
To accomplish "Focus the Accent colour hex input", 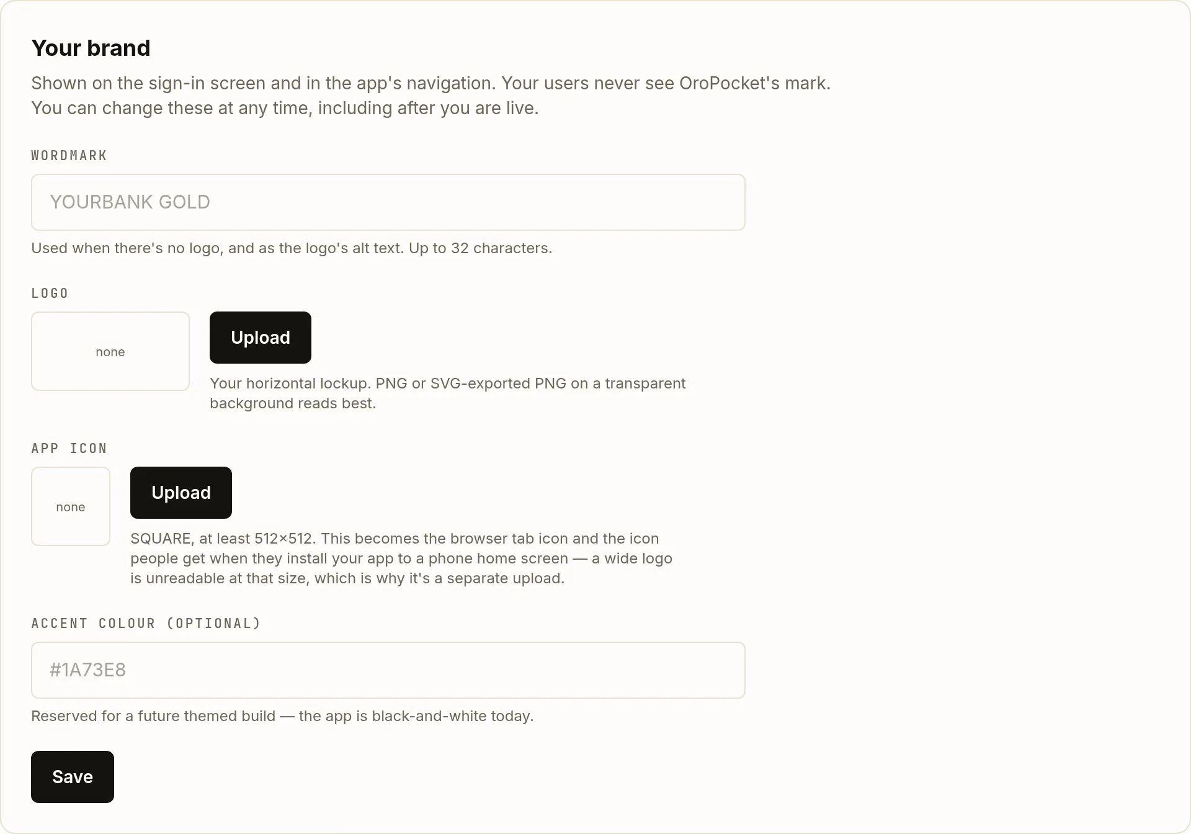I will 388,670.
